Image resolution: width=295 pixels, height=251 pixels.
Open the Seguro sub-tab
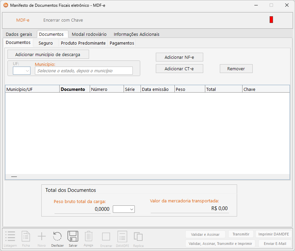(x=45, y=43)
